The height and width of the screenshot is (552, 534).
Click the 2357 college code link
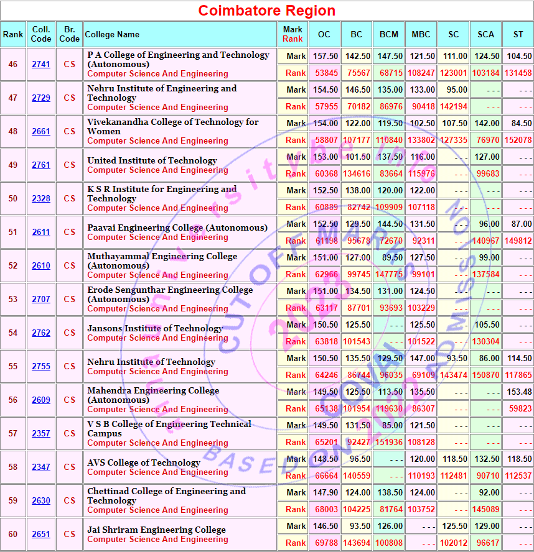41,434
